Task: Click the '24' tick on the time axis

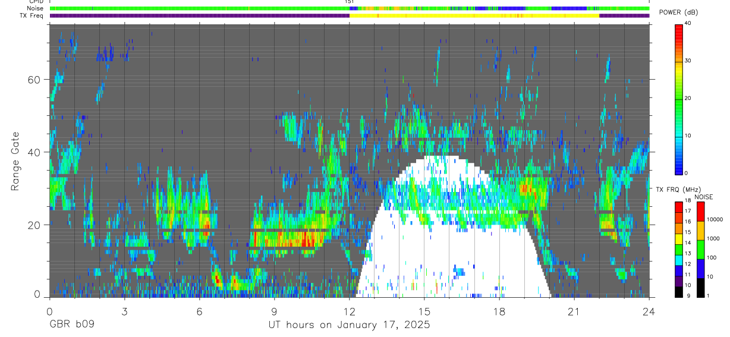Action: [x=649, y=311]
